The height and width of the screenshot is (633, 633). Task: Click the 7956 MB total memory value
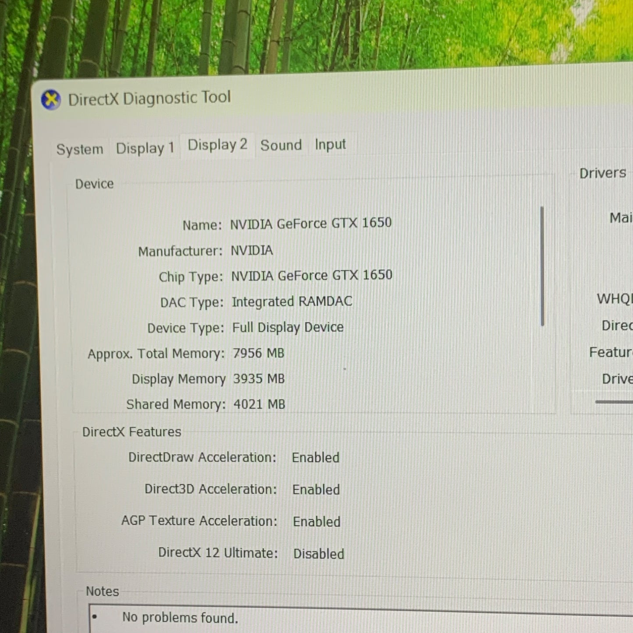[258, 353]
